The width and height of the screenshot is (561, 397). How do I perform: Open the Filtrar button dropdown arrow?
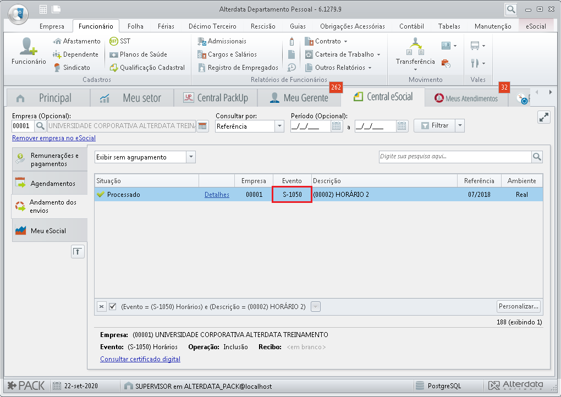[460, 126]
